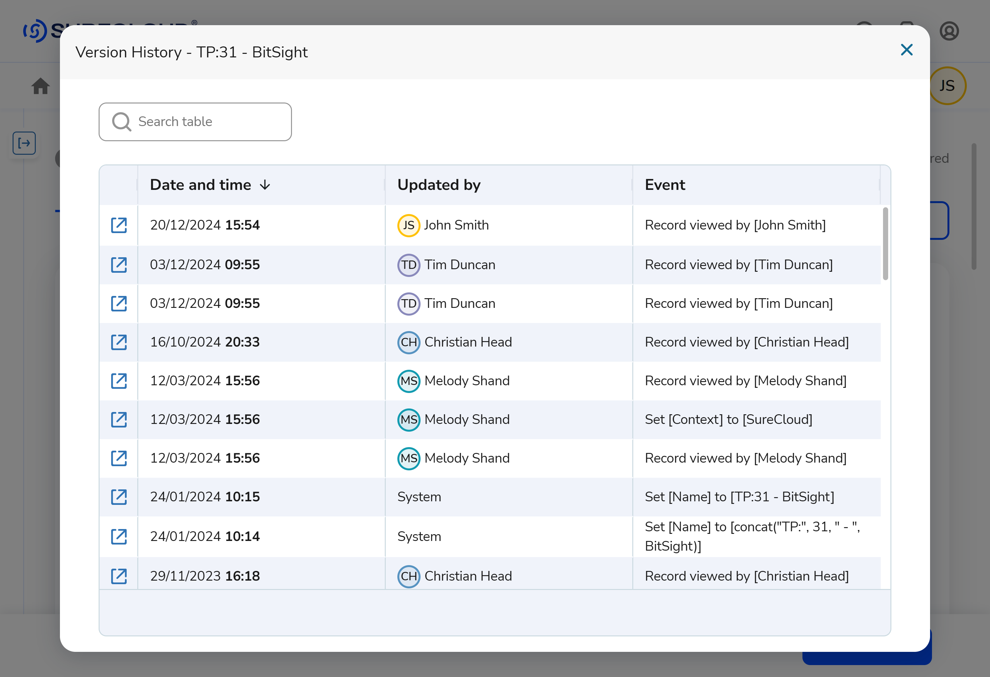Select the Home icon in the navigation bar
990x677 pixels.
(x=41, y=86)
